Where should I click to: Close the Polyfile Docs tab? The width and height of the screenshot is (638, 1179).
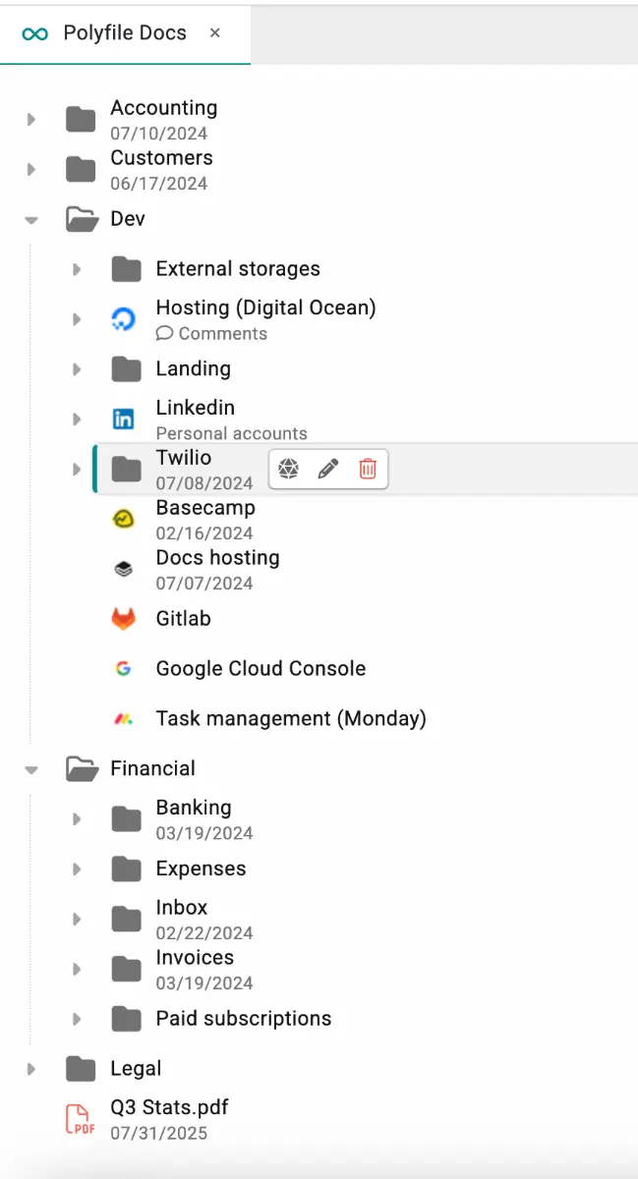(x=215, y=33)
